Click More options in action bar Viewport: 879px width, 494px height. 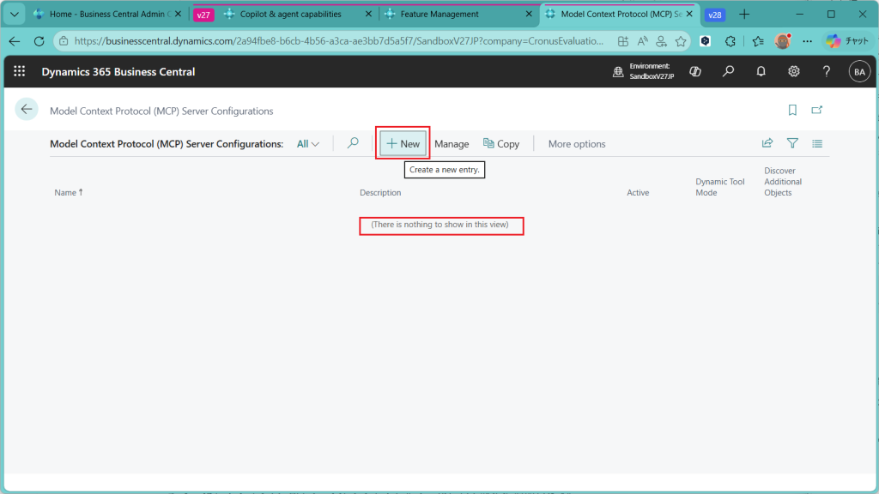tap(577, 144)
